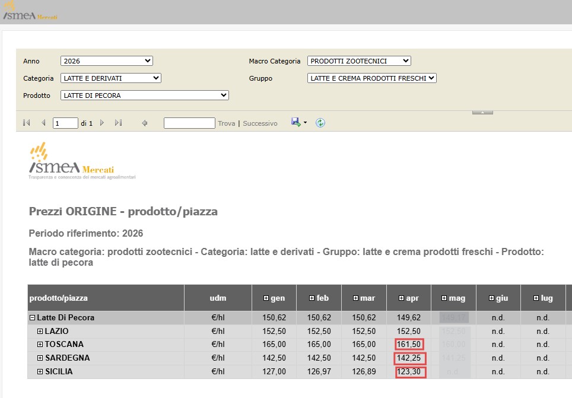This screenshot has height=398, width=572.
Task: Click SICILIA April value 123,30
Action: tap(409, 372)
